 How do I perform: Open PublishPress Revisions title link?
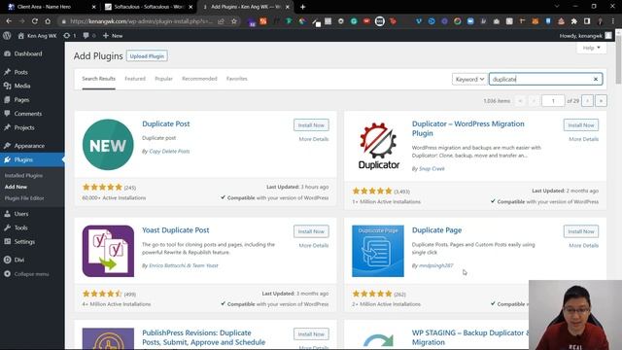[203, 337]
